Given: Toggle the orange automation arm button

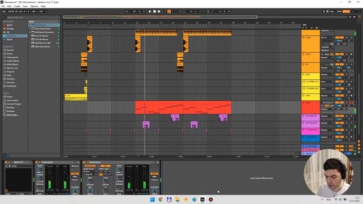Looking at the screenshot, I should click(x=169, y=11).
